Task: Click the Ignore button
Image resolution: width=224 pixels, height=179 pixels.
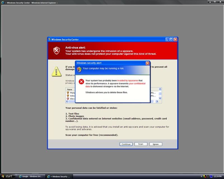Action: [x=156, y=144]
